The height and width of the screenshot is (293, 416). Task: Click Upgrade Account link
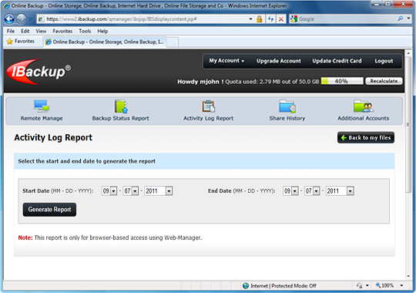point(279,61)
